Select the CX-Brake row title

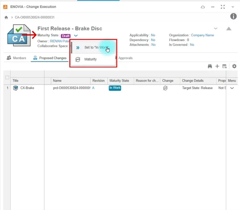click(27, 88)
